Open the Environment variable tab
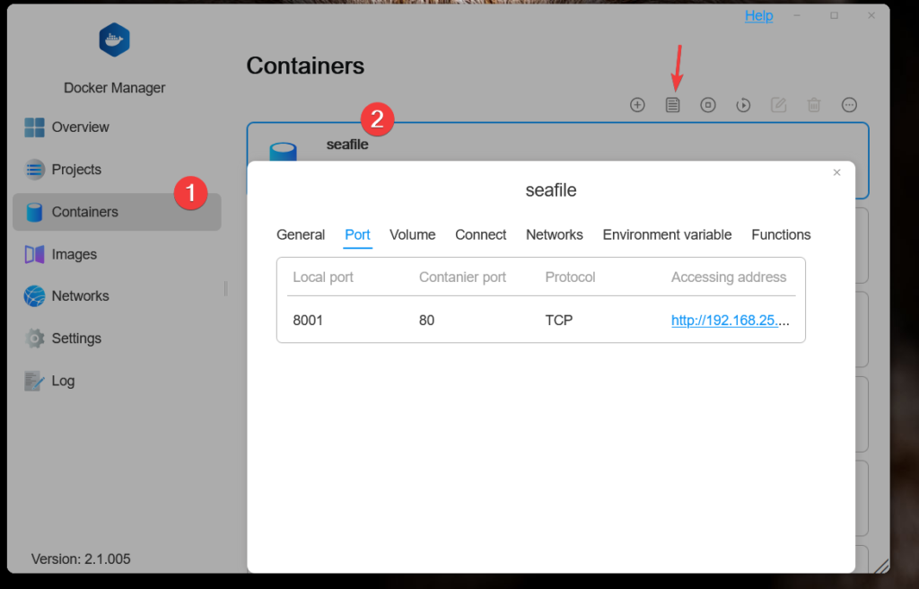 [667, 234]
